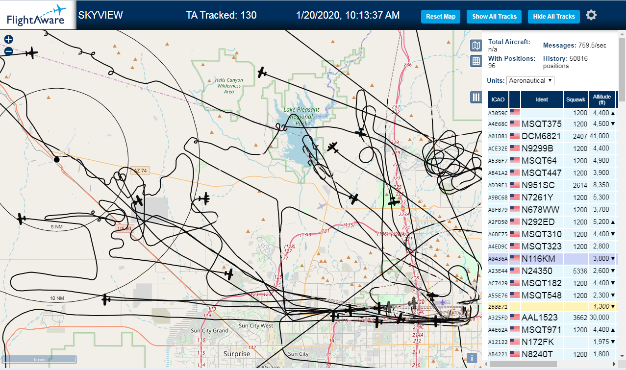Viewport: 626px width, 370px height.
Task: Click the US flag in N9299B row
Action: [514, 148]
